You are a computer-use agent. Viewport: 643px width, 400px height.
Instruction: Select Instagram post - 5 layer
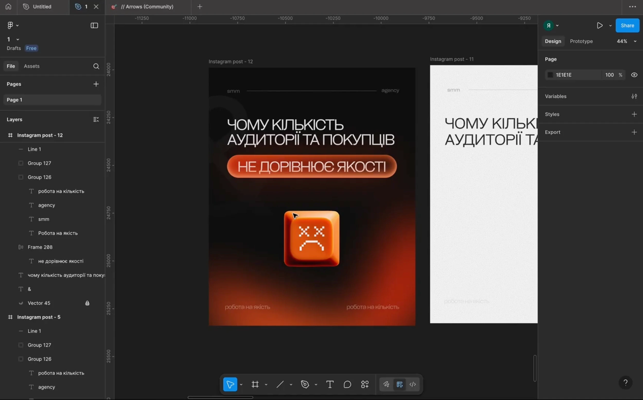click(x=39, y=317)
